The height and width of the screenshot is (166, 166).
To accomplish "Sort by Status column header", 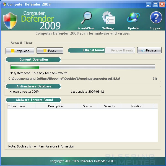I will [88, 106].
